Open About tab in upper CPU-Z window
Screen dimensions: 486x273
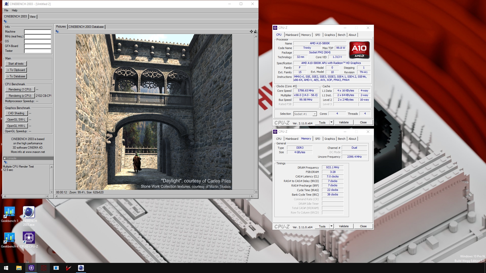352,35
